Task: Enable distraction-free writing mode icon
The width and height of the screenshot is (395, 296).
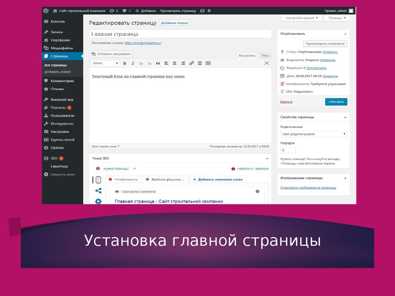Action: coord(267,63)
